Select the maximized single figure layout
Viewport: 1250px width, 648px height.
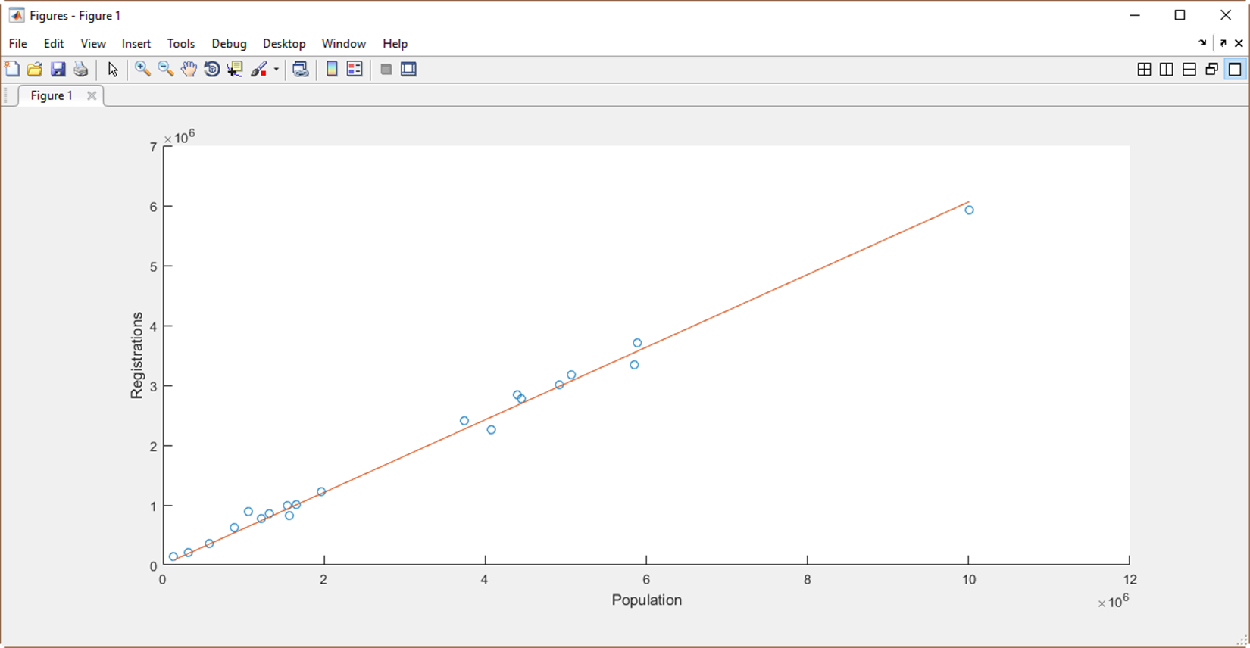(1235, 70)
